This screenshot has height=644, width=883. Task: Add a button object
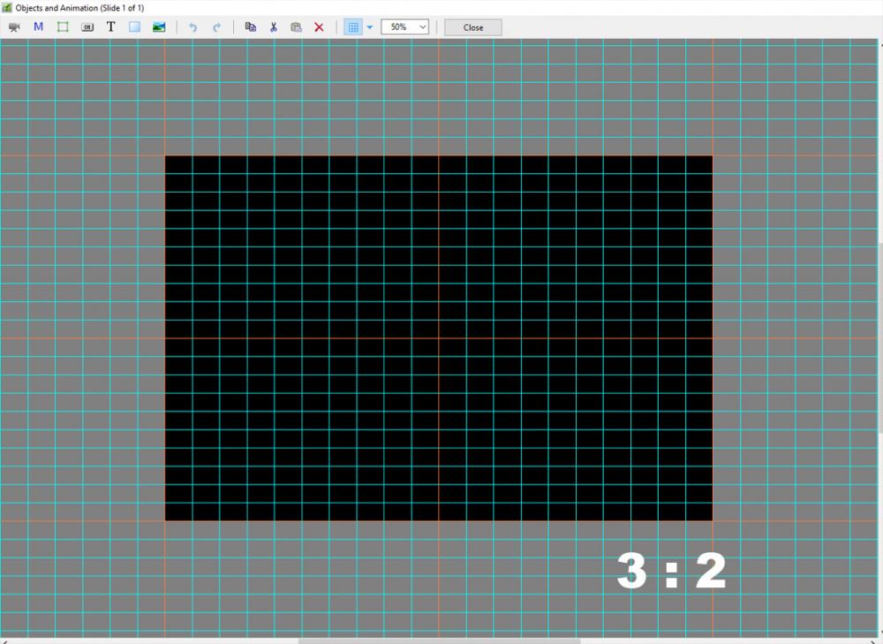point(87,27)
